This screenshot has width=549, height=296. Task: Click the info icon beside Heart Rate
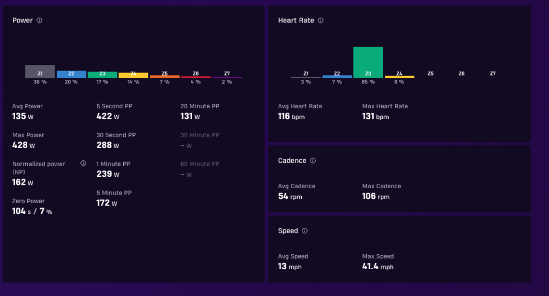point(321,20)
